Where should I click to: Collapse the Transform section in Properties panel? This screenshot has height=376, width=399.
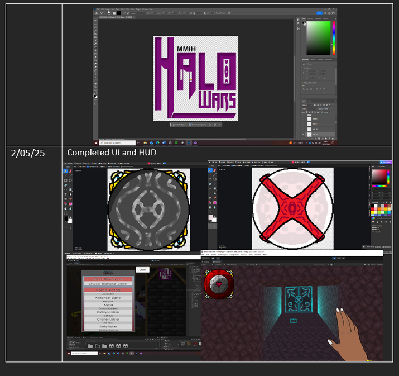(302, 68)
